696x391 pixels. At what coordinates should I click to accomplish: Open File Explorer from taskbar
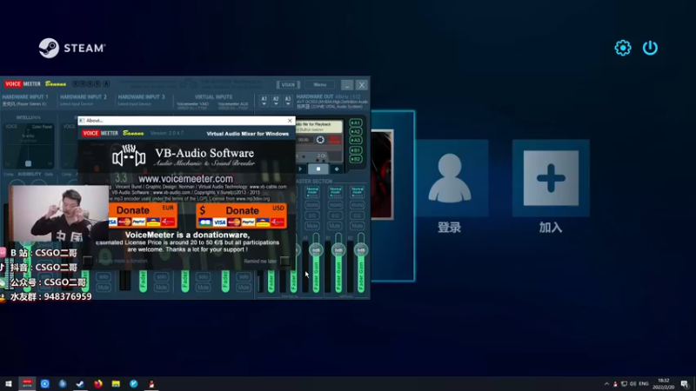point(116,384)
